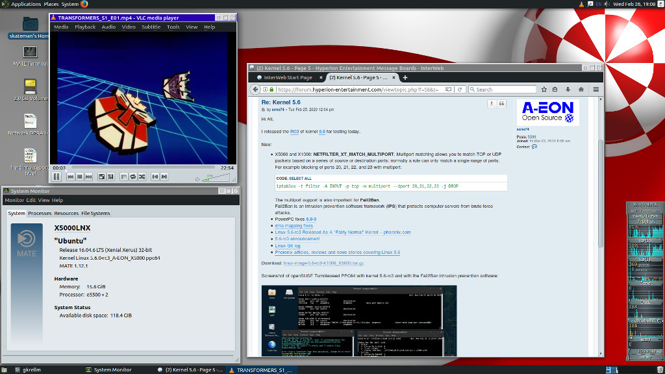Open System Monitor's Help menu
Image resolution: width=665 pixels, height=374 pixels.
(57, 200)
